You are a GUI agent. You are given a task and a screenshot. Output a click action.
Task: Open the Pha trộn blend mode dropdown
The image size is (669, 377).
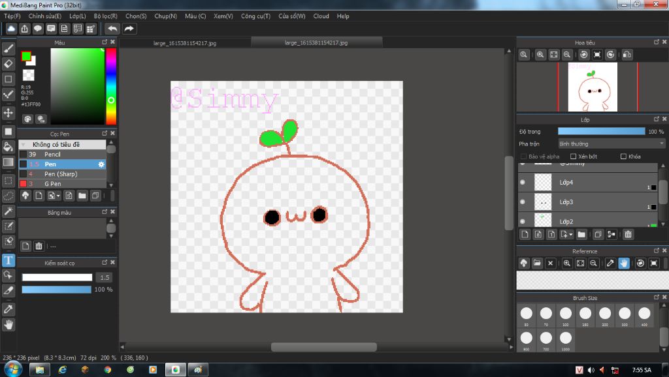[612, 144]
